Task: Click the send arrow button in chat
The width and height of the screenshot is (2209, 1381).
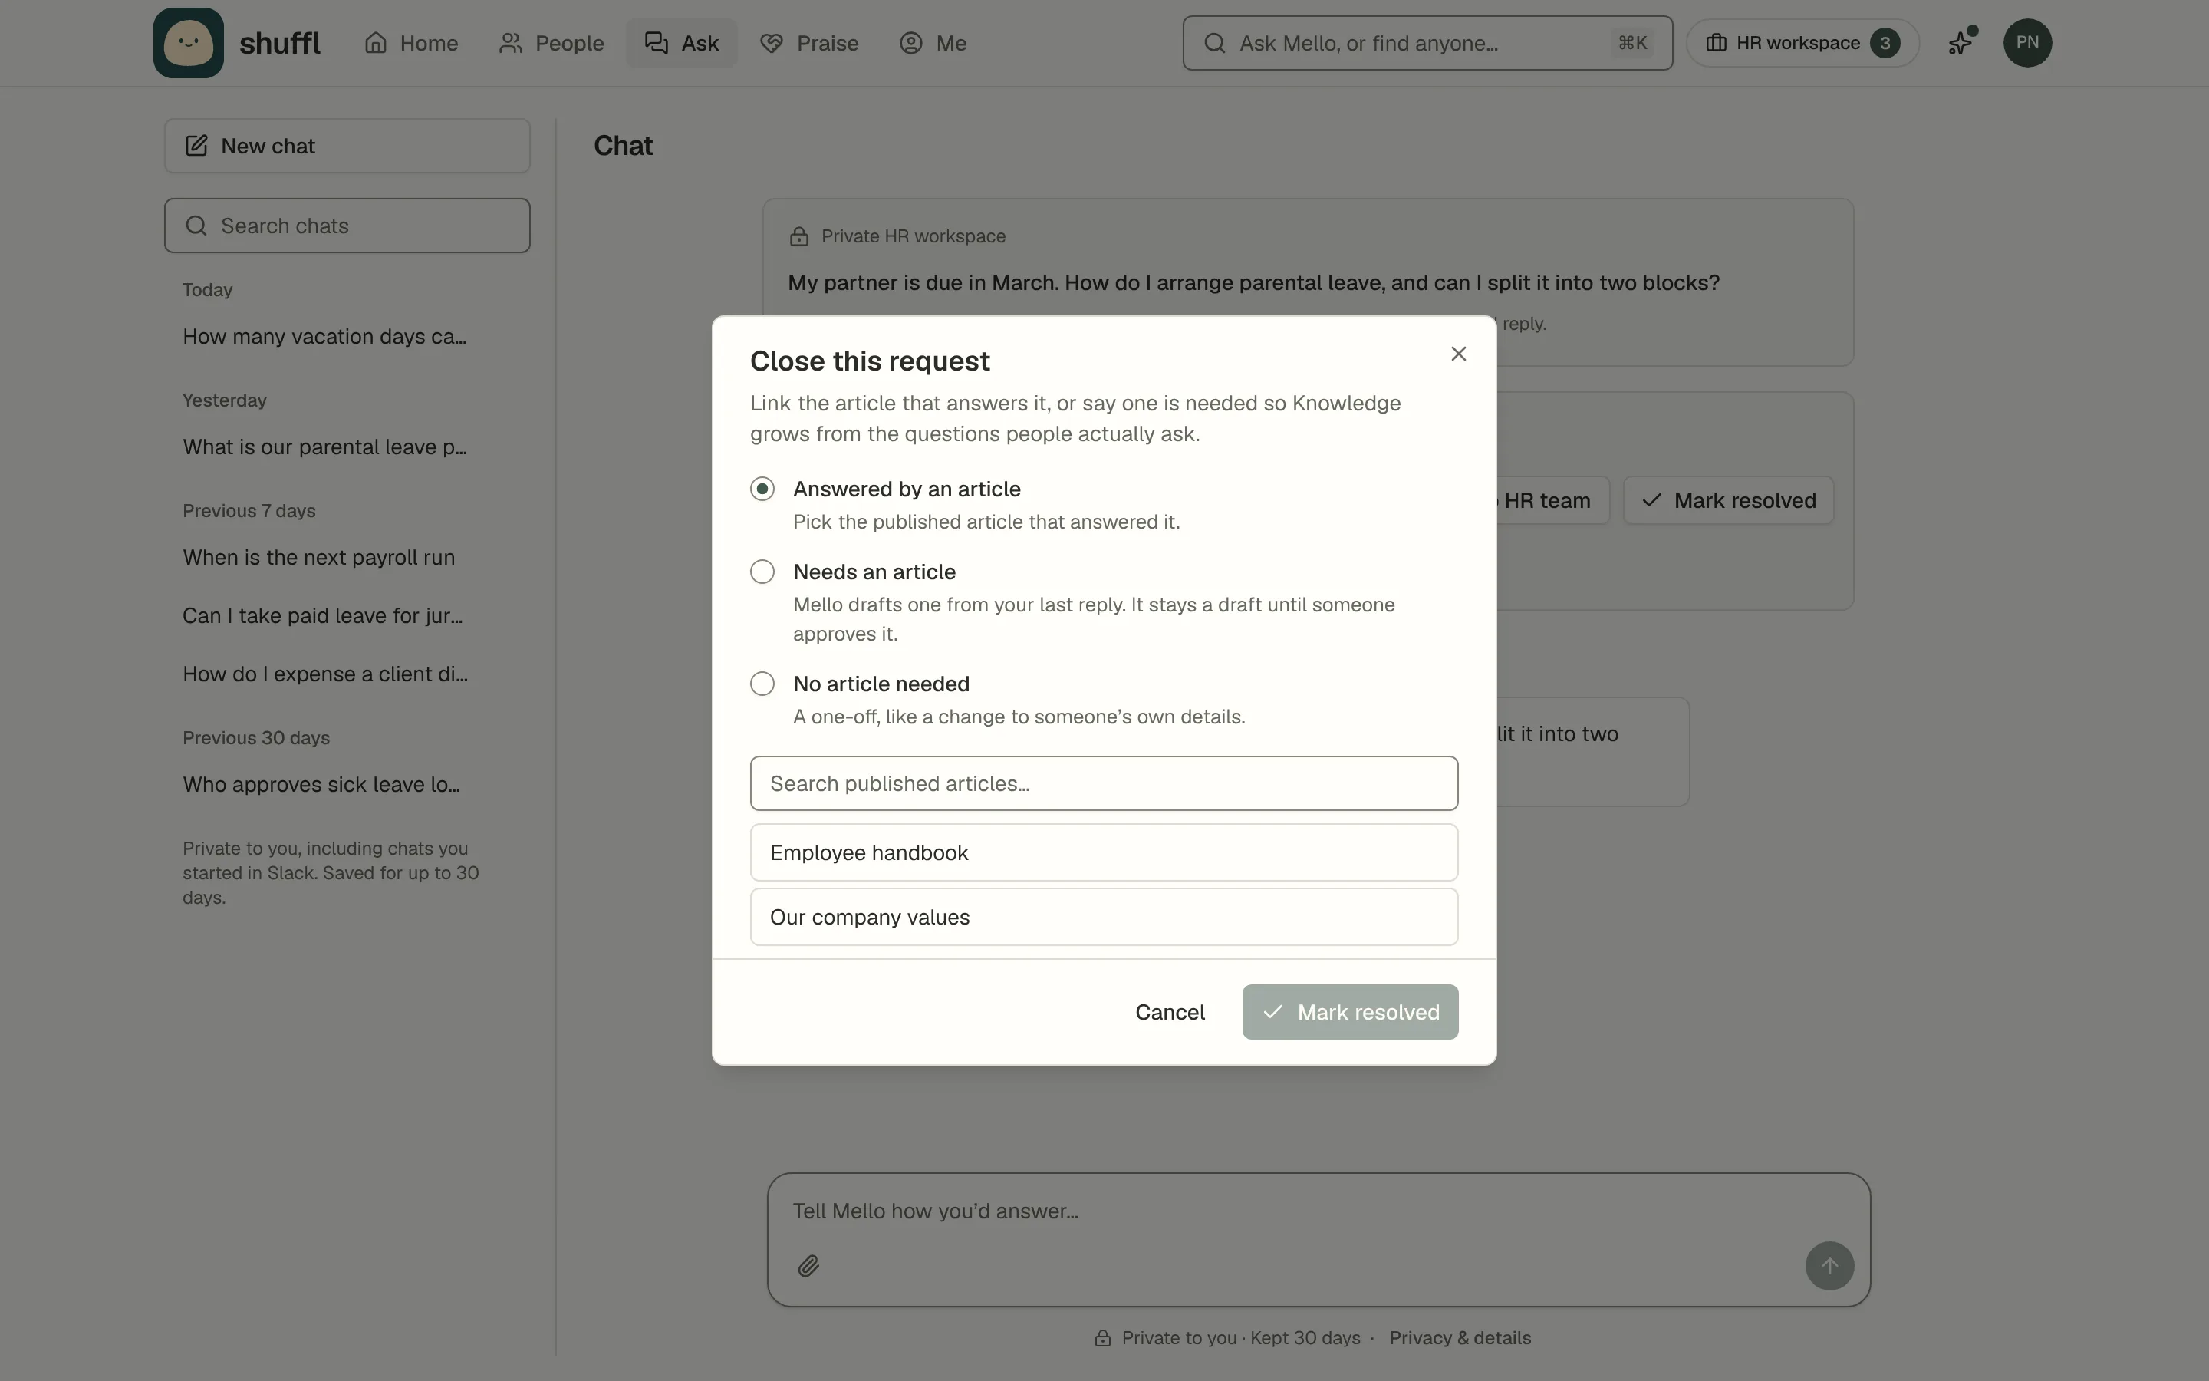Action: coord(1829,1266)
